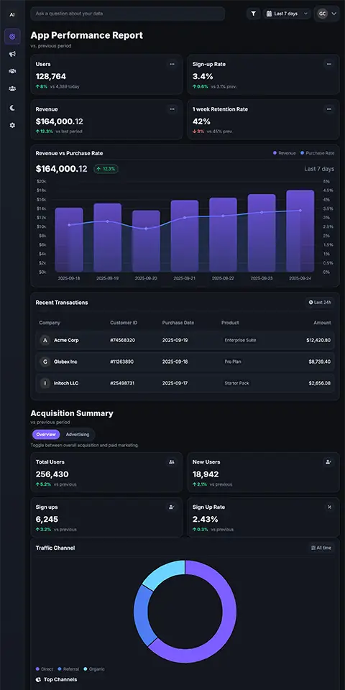Click the Top Channels pie icon
Screen dimensions: 345x690
(38, 680)
